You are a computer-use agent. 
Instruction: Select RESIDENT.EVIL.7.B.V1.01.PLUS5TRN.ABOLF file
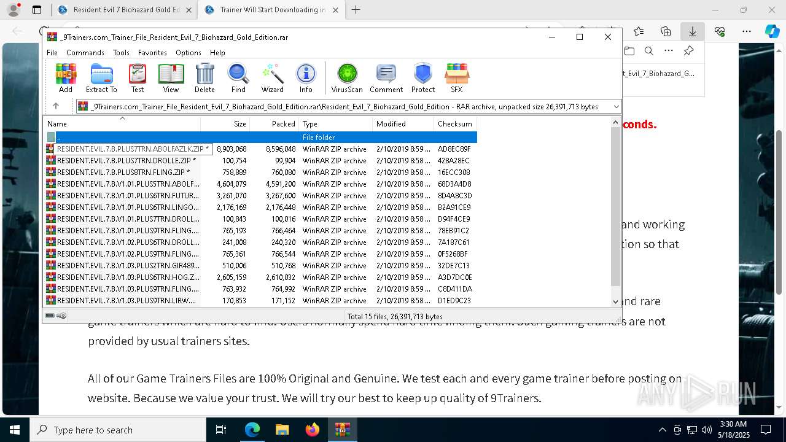[260, 184]
